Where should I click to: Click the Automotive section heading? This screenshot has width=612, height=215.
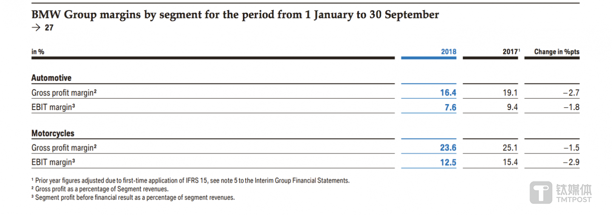click(x=51, y=78)
